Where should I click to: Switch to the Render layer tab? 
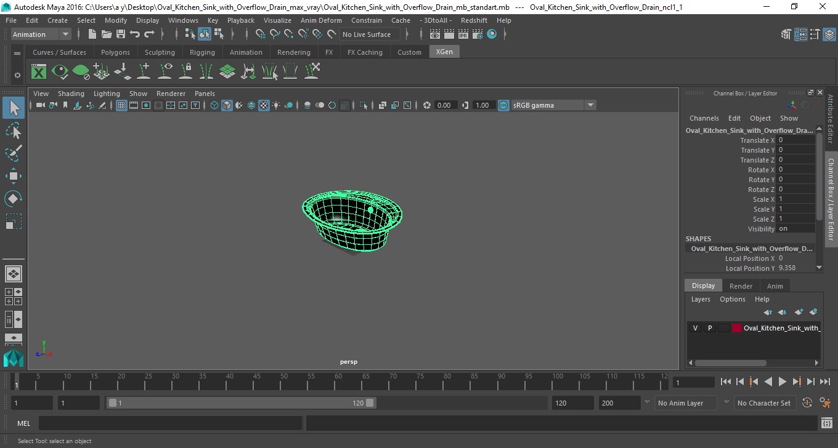[x=741, y=286]
